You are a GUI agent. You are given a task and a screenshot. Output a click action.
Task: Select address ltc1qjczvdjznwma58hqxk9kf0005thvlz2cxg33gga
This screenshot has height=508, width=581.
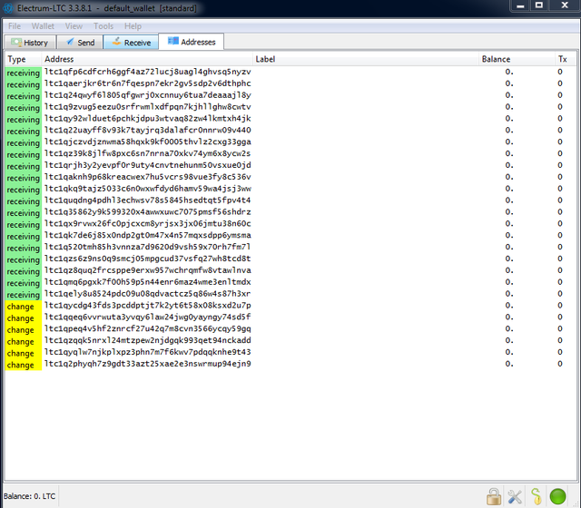147,142
